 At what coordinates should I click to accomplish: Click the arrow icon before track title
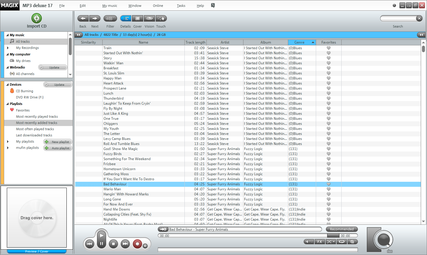(x=163, y=229)
